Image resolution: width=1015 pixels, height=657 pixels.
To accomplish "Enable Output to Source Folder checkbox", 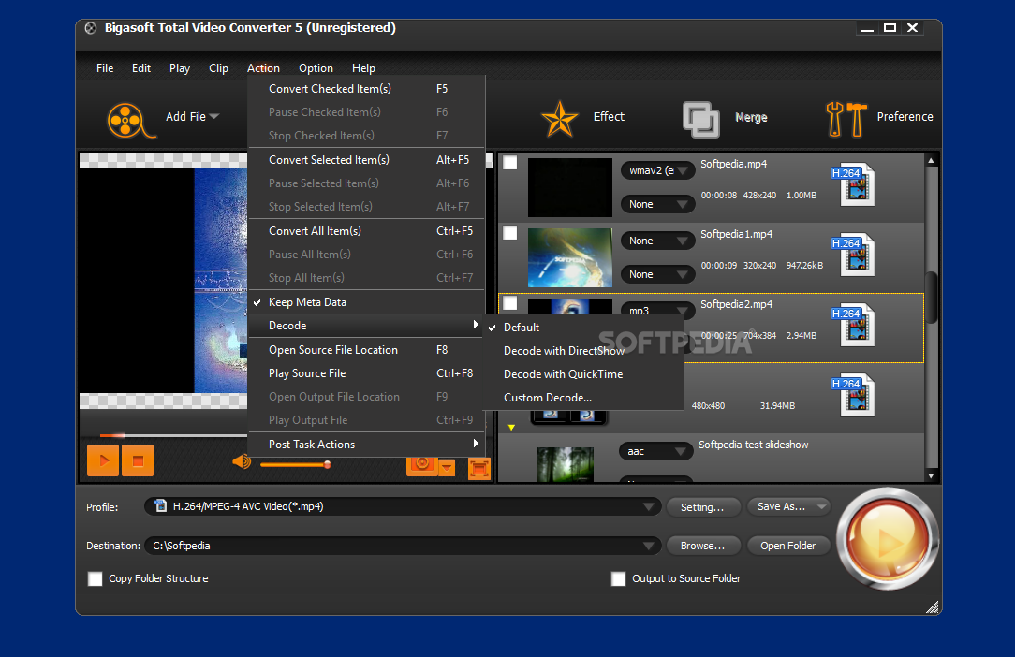I will tap(618, 578).
